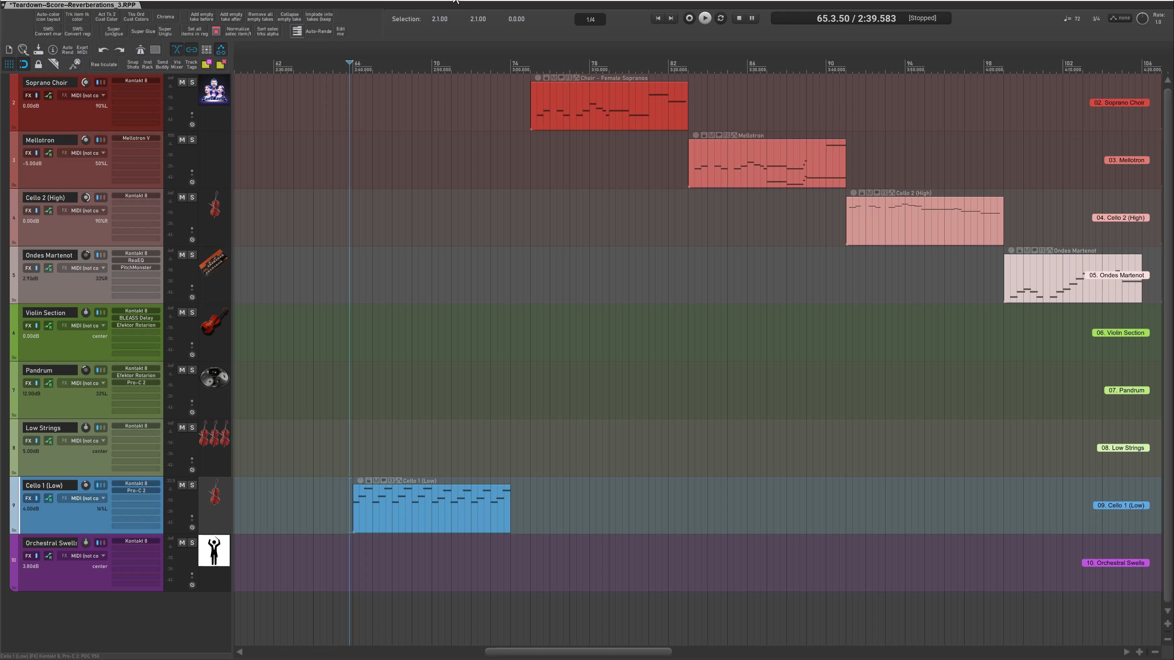Open the Snap Shots toolbar item
Image resolution: width=1174 pixels, height=660 pixels.
point(133,64)
